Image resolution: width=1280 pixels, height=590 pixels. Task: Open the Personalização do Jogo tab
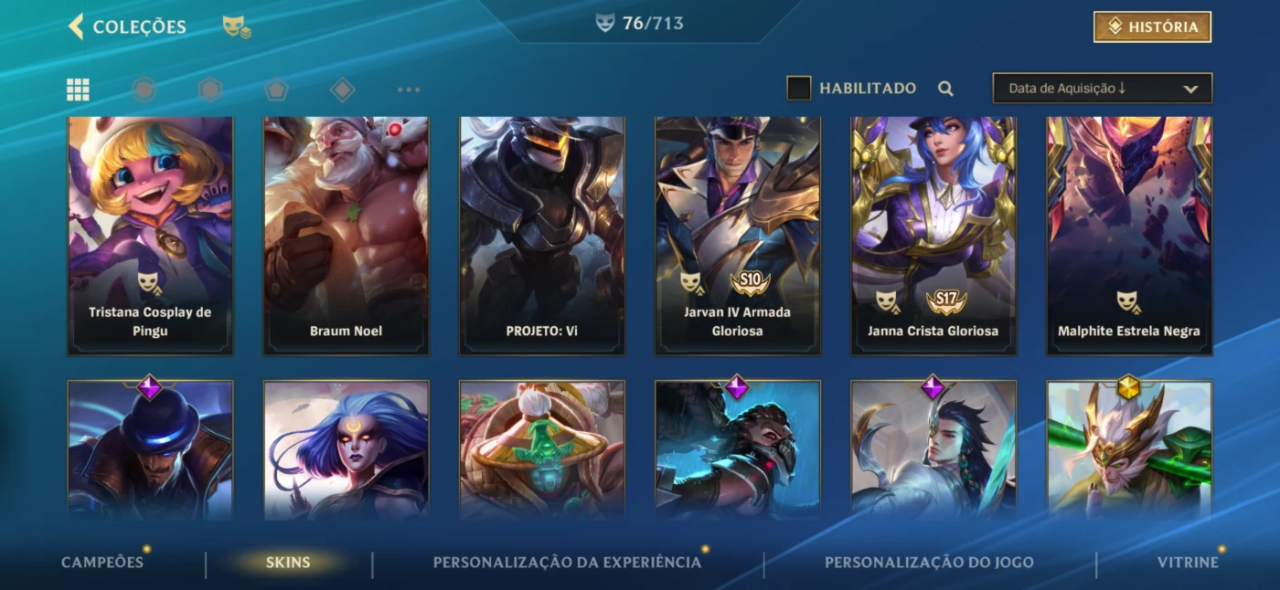click(929, 563)
